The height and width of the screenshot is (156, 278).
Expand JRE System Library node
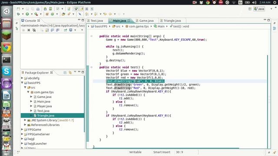click(x=25, y=120)
